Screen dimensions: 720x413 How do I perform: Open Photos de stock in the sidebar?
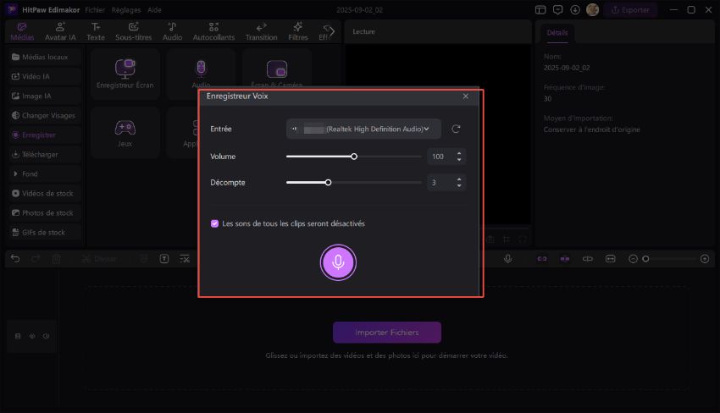[45, 213]
